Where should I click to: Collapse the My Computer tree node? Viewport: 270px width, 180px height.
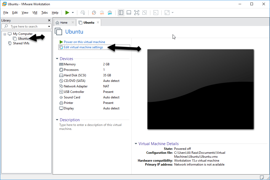click(5, 34)
